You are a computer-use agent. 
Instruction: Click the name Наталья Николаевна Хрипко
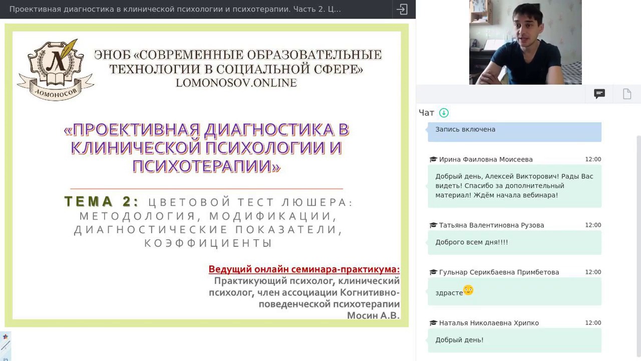489,323
